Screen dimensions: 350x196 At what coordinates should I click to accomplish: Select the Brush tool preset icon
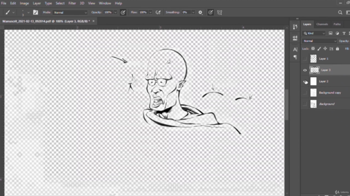8,13
